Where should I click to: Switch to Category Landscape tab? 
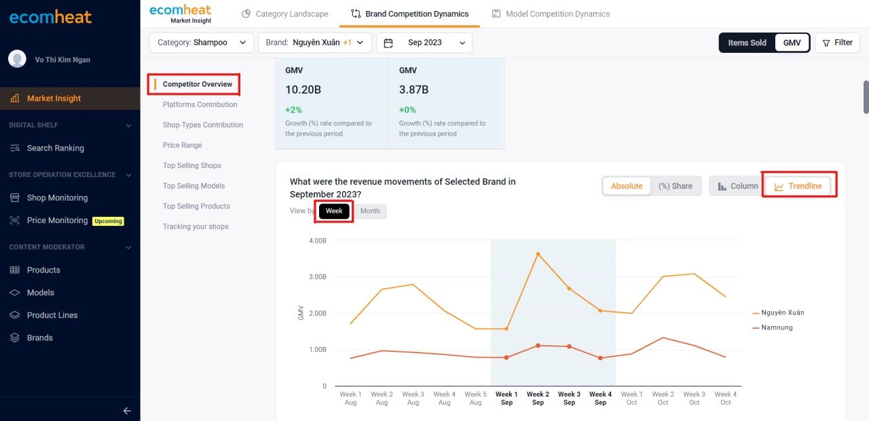click(x=285, y=14)
